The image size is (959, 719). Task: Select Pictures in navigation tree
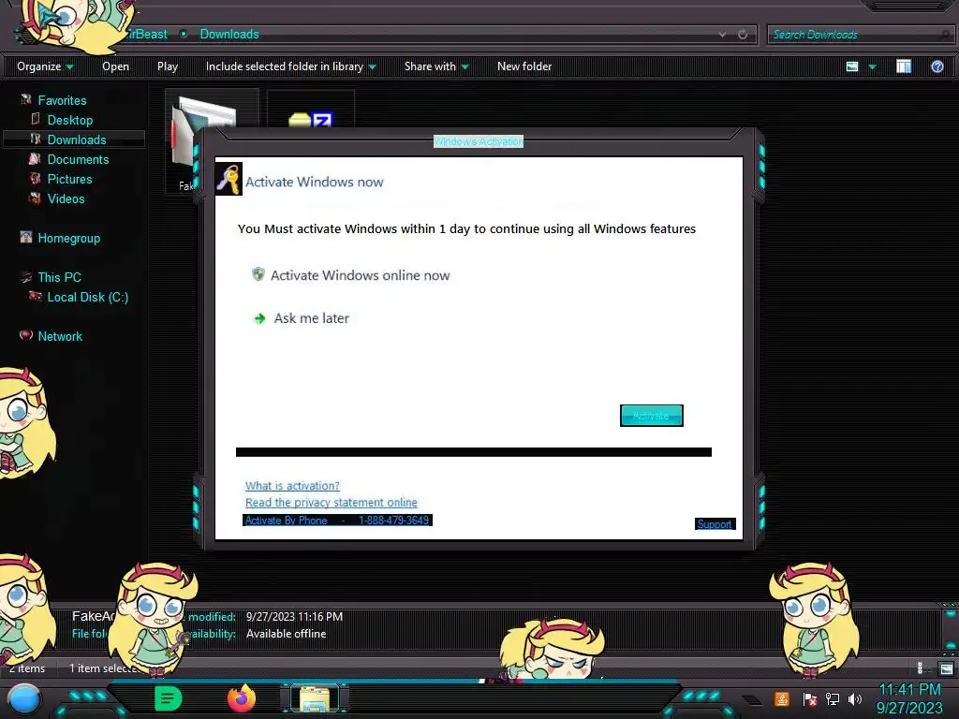tap(69, 179)
